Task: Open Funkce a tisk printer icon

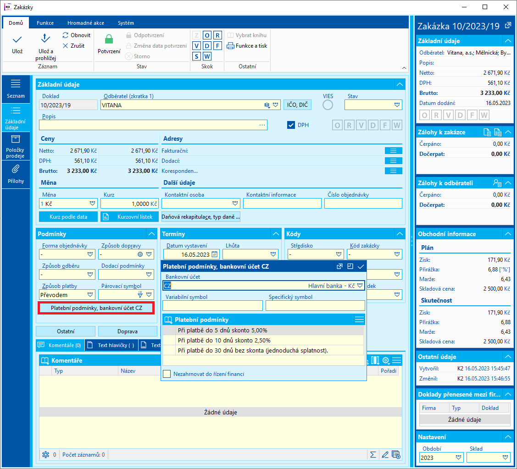Action: tap(231, 46)
